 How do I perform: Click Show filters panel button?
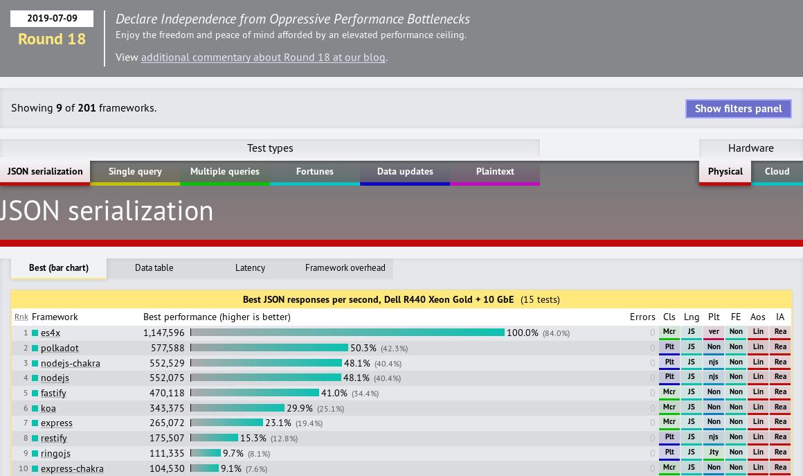[739, 109]
